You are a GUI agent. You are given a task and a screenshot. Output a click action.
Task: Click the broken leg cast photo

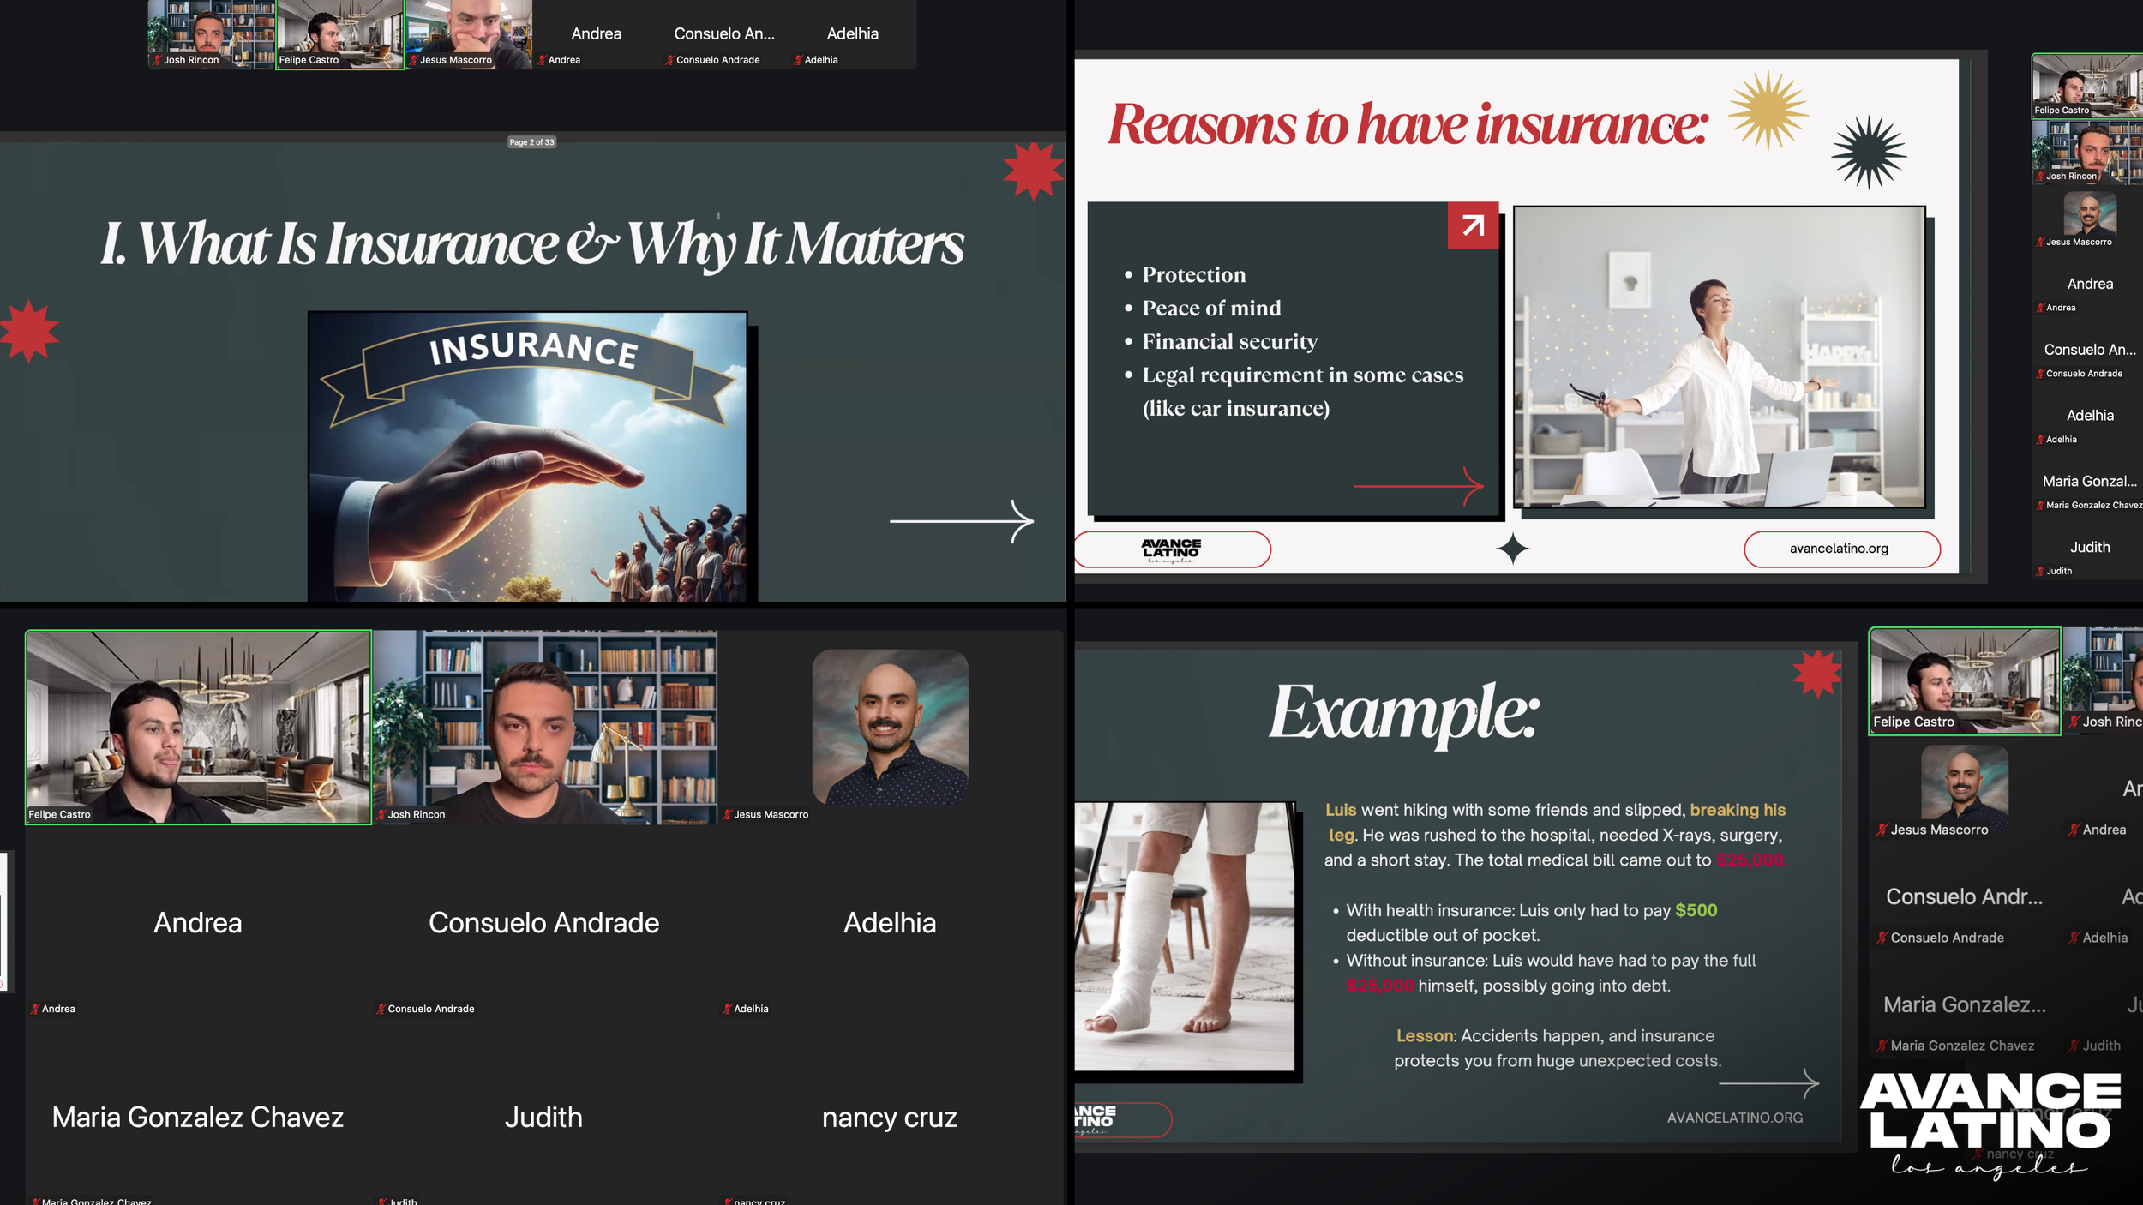tap(1185, 936)
